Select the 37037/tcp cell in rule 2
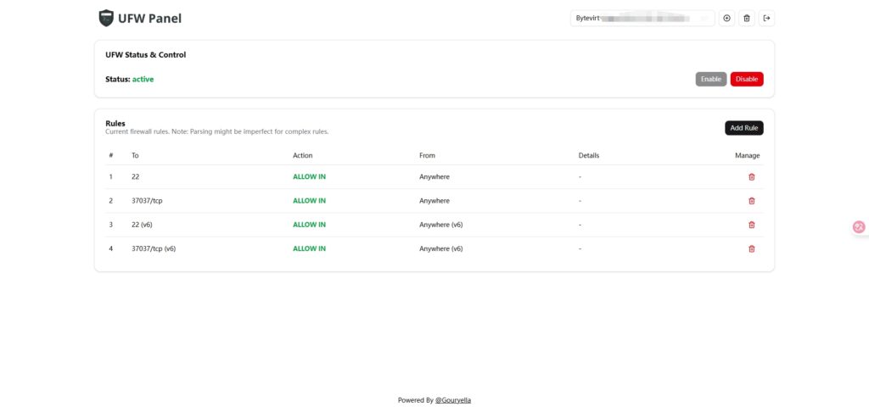This screenshot has width=869, height=412. click(147, 201)
